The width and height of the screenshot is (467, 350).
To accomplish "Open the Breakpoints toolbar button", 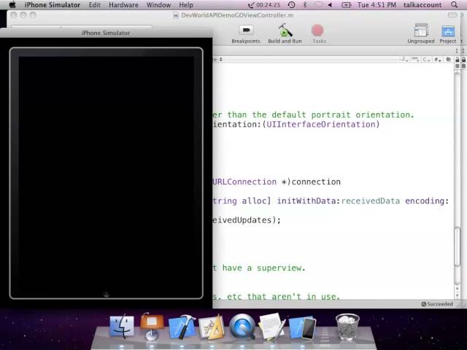I will pyautogui.click(x=246, y=30).
